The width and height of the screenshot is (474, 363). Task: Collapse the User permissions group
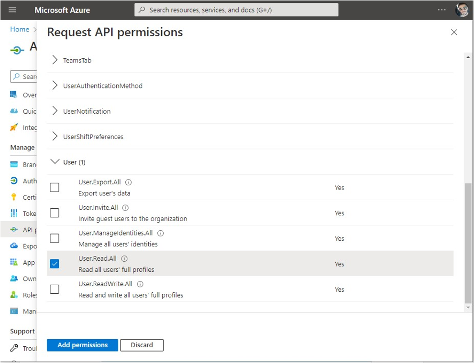55,162
